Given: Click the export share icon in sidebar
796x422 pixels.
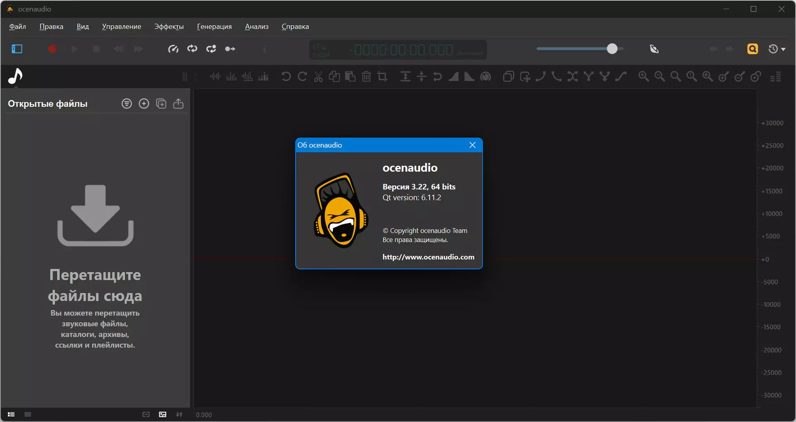Looking at the screenshot, I should coord(178,103).
